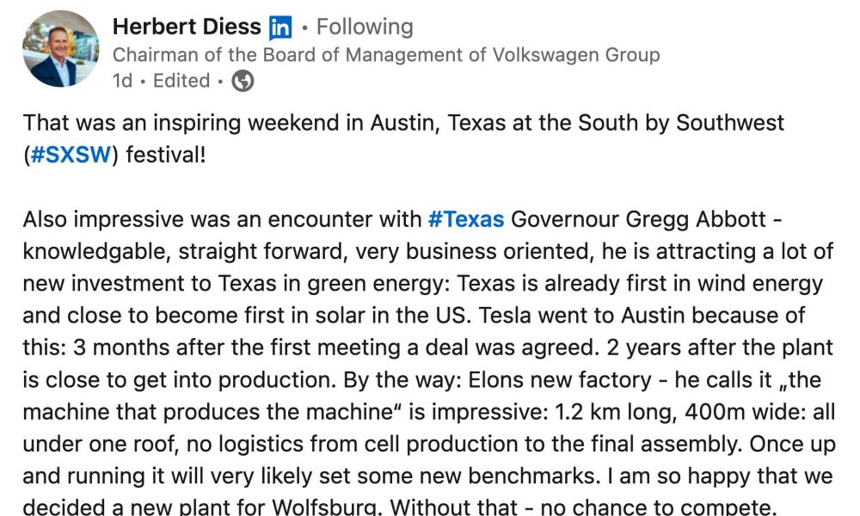860x516 pixels.
Task: Click the Chairman of the Board headline text
Action: pos(386,55)
